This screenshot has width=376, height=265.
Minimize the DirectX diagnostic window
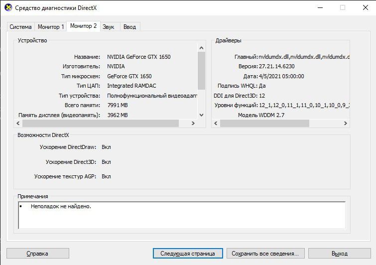[320, 7]
